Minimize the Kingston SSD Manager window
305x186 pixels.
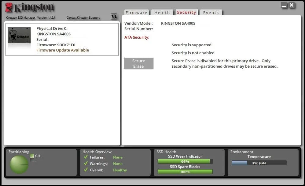pyautogui.click(x=284, y=6)
